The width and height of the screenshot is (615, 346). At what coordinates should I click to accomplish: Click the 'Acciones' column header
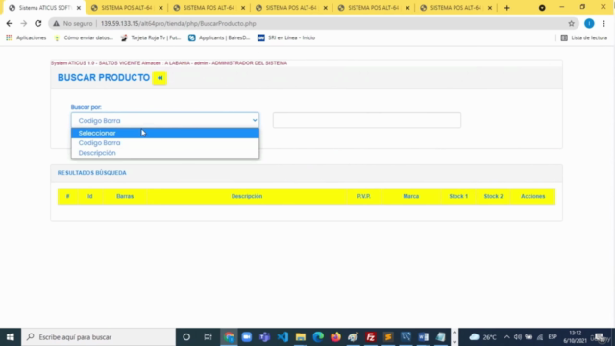click(x=532, y=196)
